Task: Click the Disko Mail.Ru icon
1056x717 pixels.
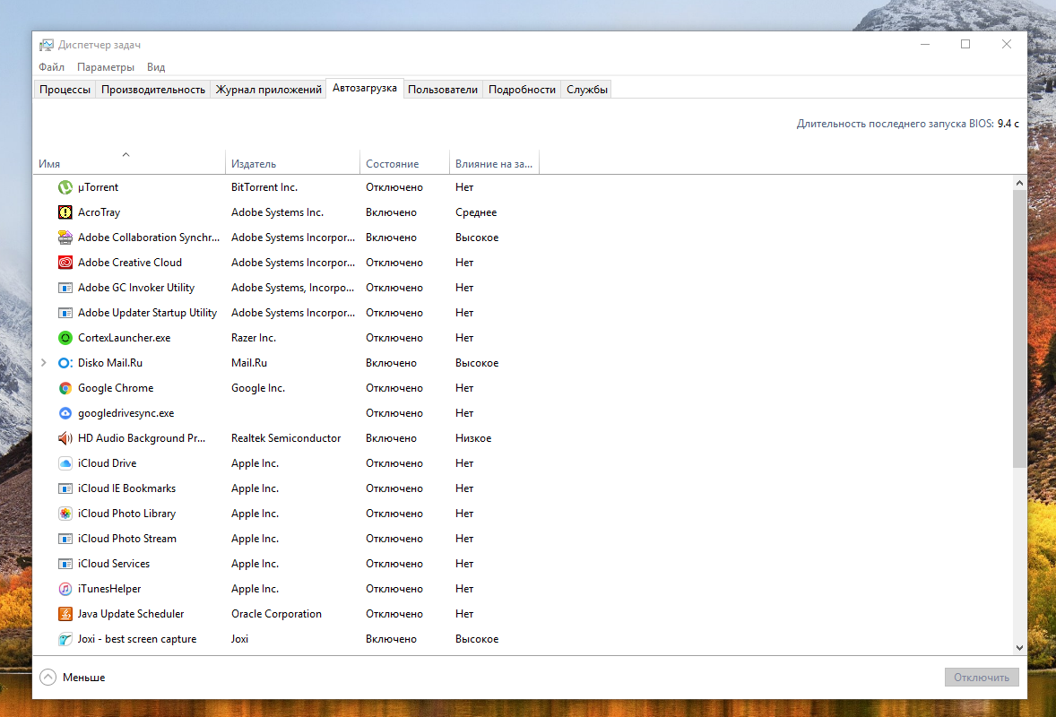Action: click(x=65, y=363)
